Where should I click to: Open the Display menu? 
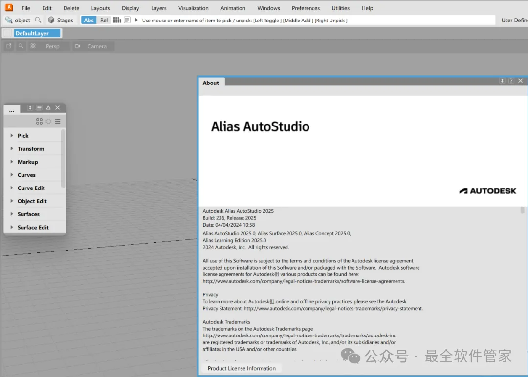coord(131,8)
